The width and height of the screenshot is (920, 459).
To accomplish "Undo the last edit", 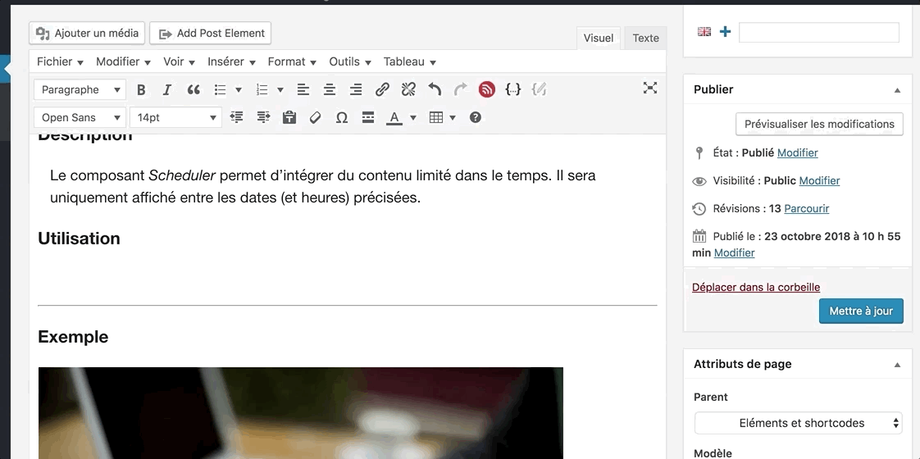I will tap(435, 90).
